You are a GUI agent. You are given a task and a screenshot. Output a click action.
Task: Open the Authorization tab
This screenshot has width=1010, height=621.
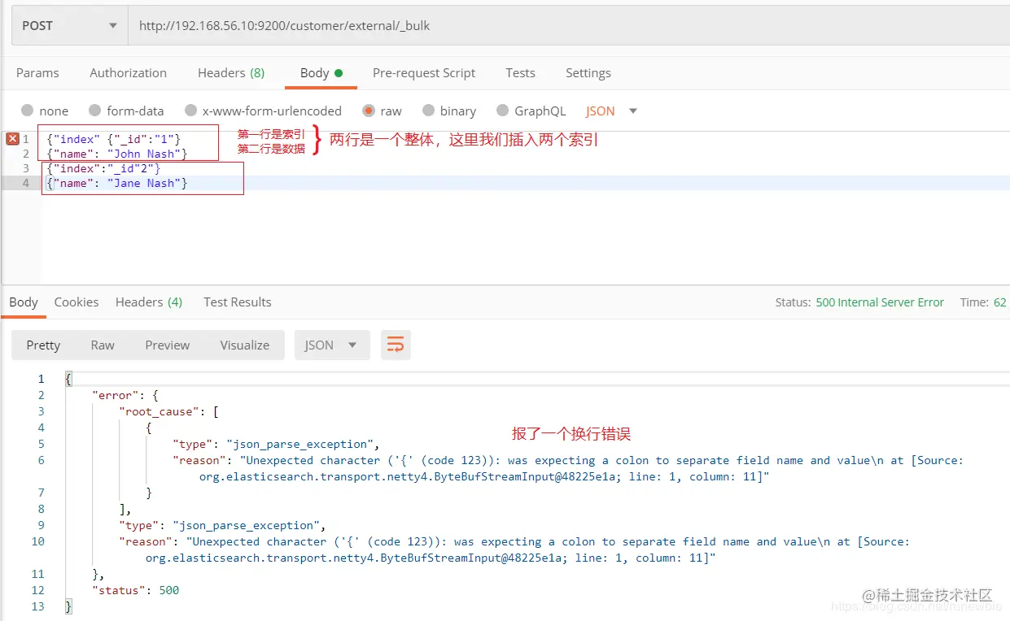128,73
